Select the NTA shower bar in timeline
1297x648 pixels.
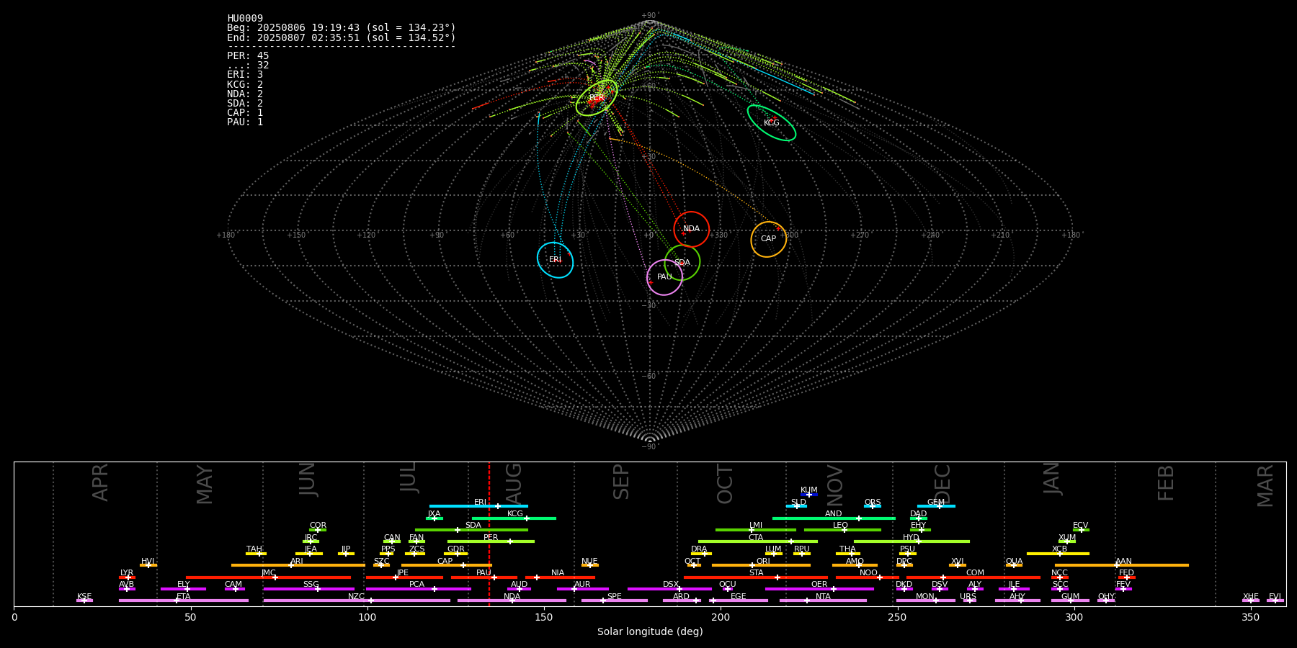tap(823, 600)
